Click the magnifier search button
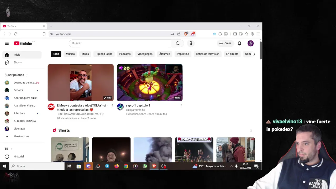This screenshot has height=189, width=336. click(178, 43)
